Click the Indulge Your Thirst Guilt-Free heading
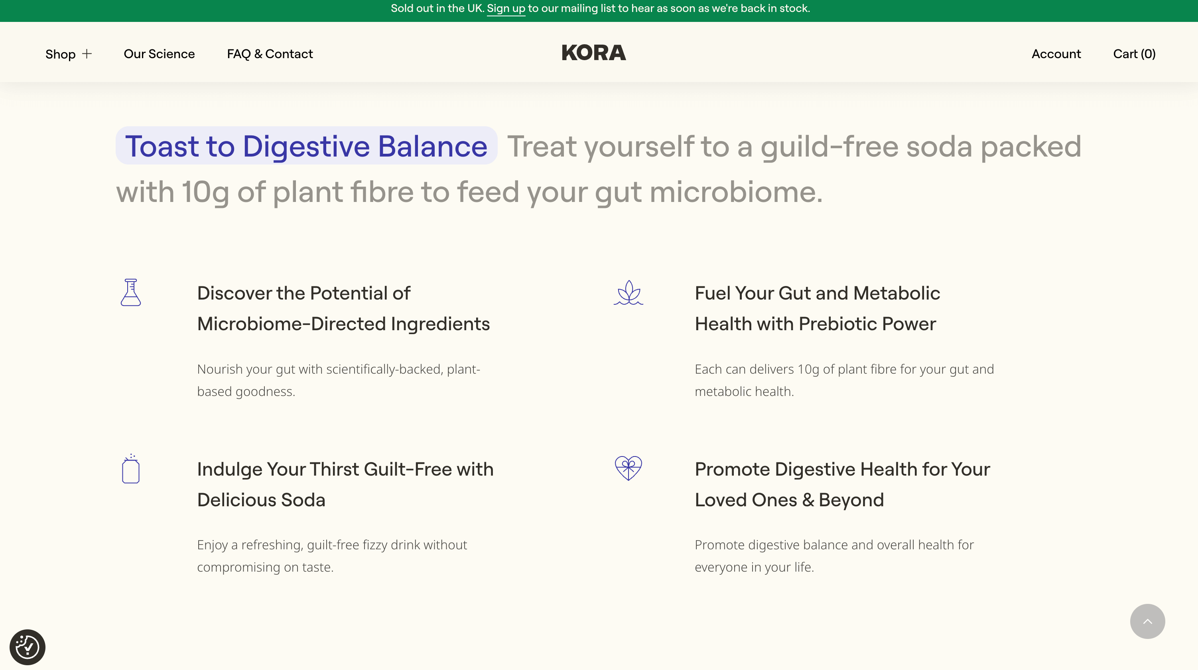 [345, 484]
